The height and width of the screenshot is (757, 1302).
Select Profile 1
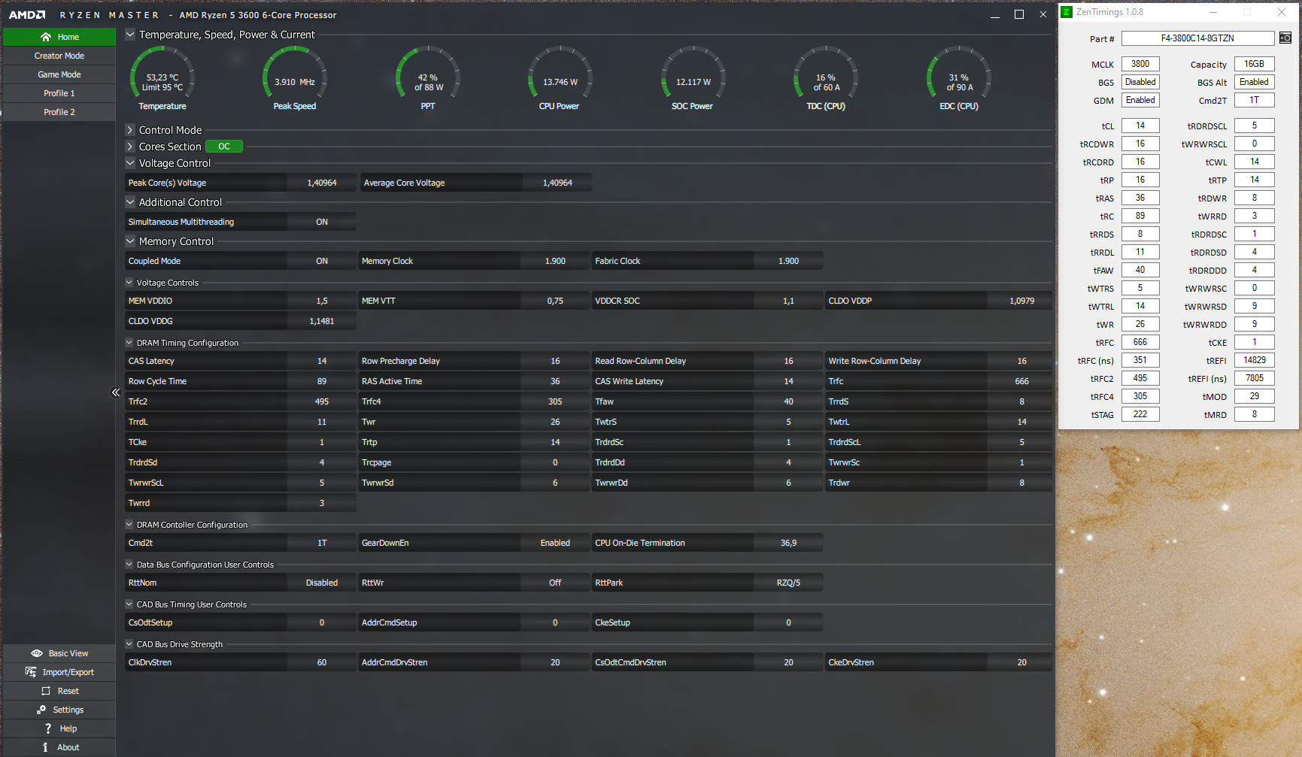tap(59, 93)
